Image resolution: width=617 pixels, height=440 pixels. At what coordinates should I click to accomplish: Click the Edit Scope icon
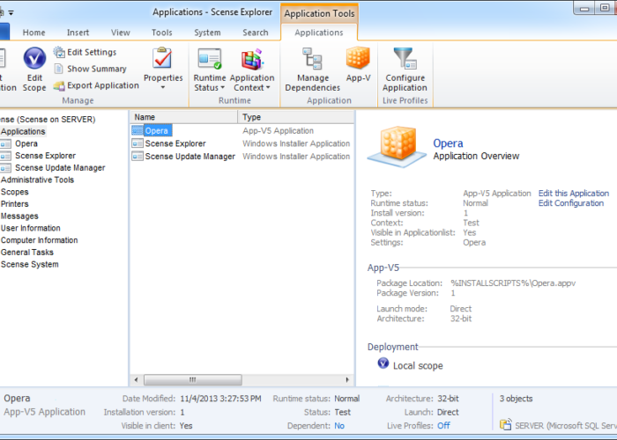coord(34,60)
